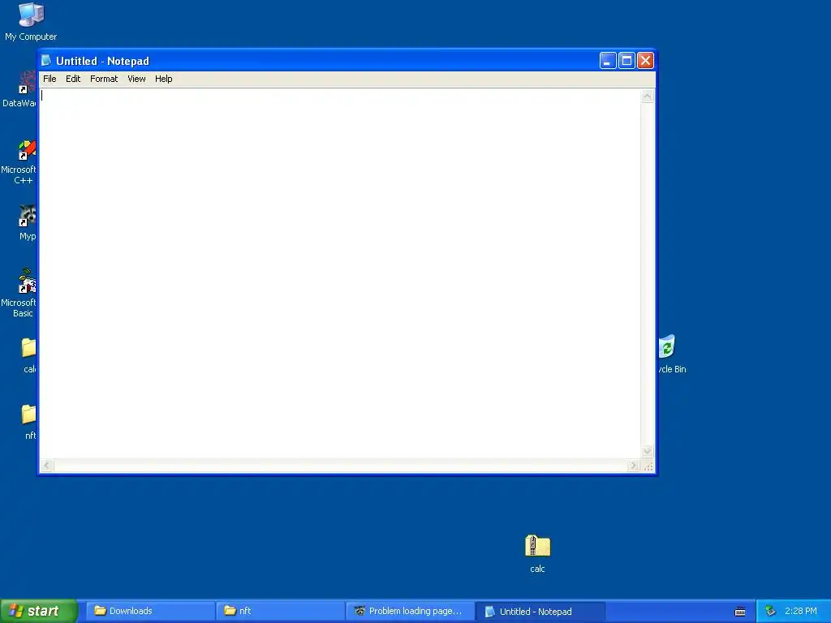This screenshot has width=831, height=623.
Task: Click the vertical scrollbar down arrow
Action: 648,452
